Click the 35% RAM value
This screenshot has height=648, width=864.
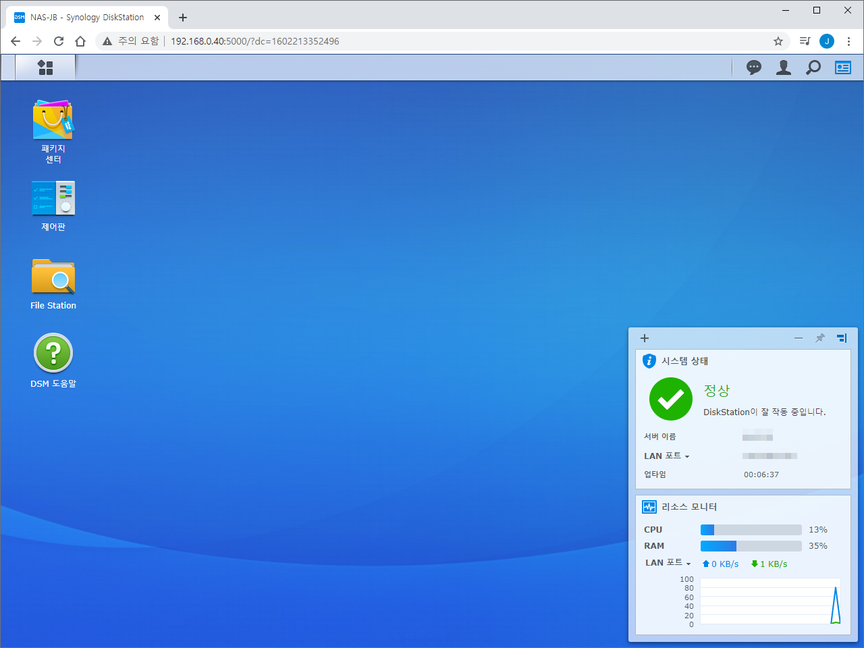pos(818,546)
